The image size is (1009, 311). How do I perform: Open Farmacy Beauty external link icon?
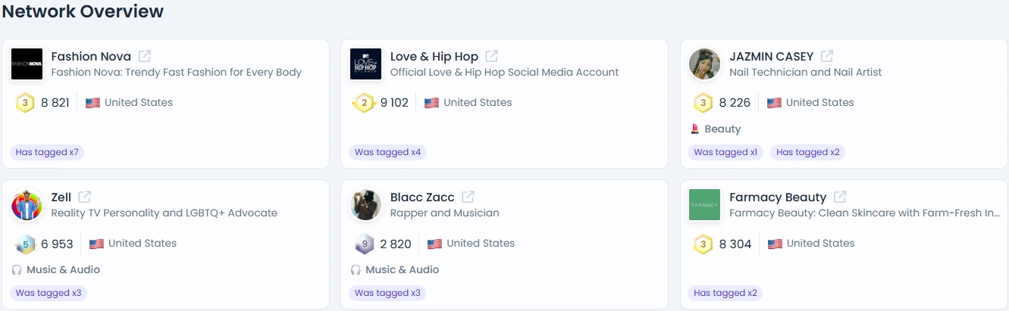[x=840, y=197]
